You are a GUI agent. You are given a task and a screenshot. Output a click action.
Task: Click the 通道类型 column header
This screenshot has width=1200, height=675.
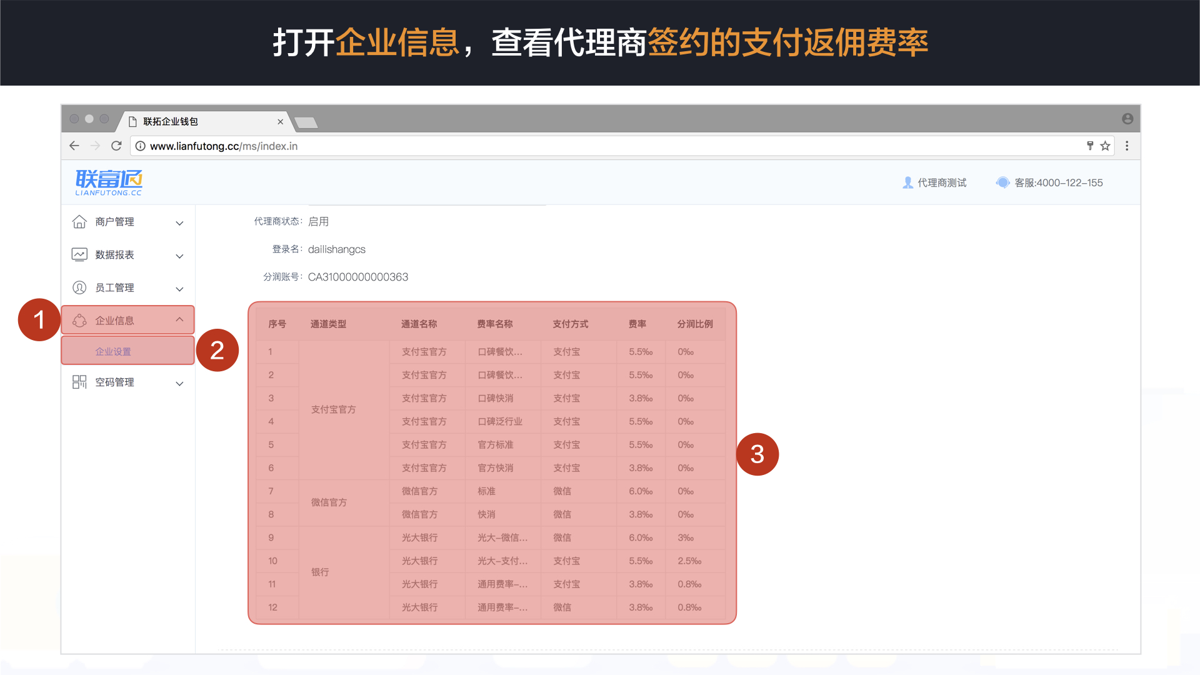(328, 324)
